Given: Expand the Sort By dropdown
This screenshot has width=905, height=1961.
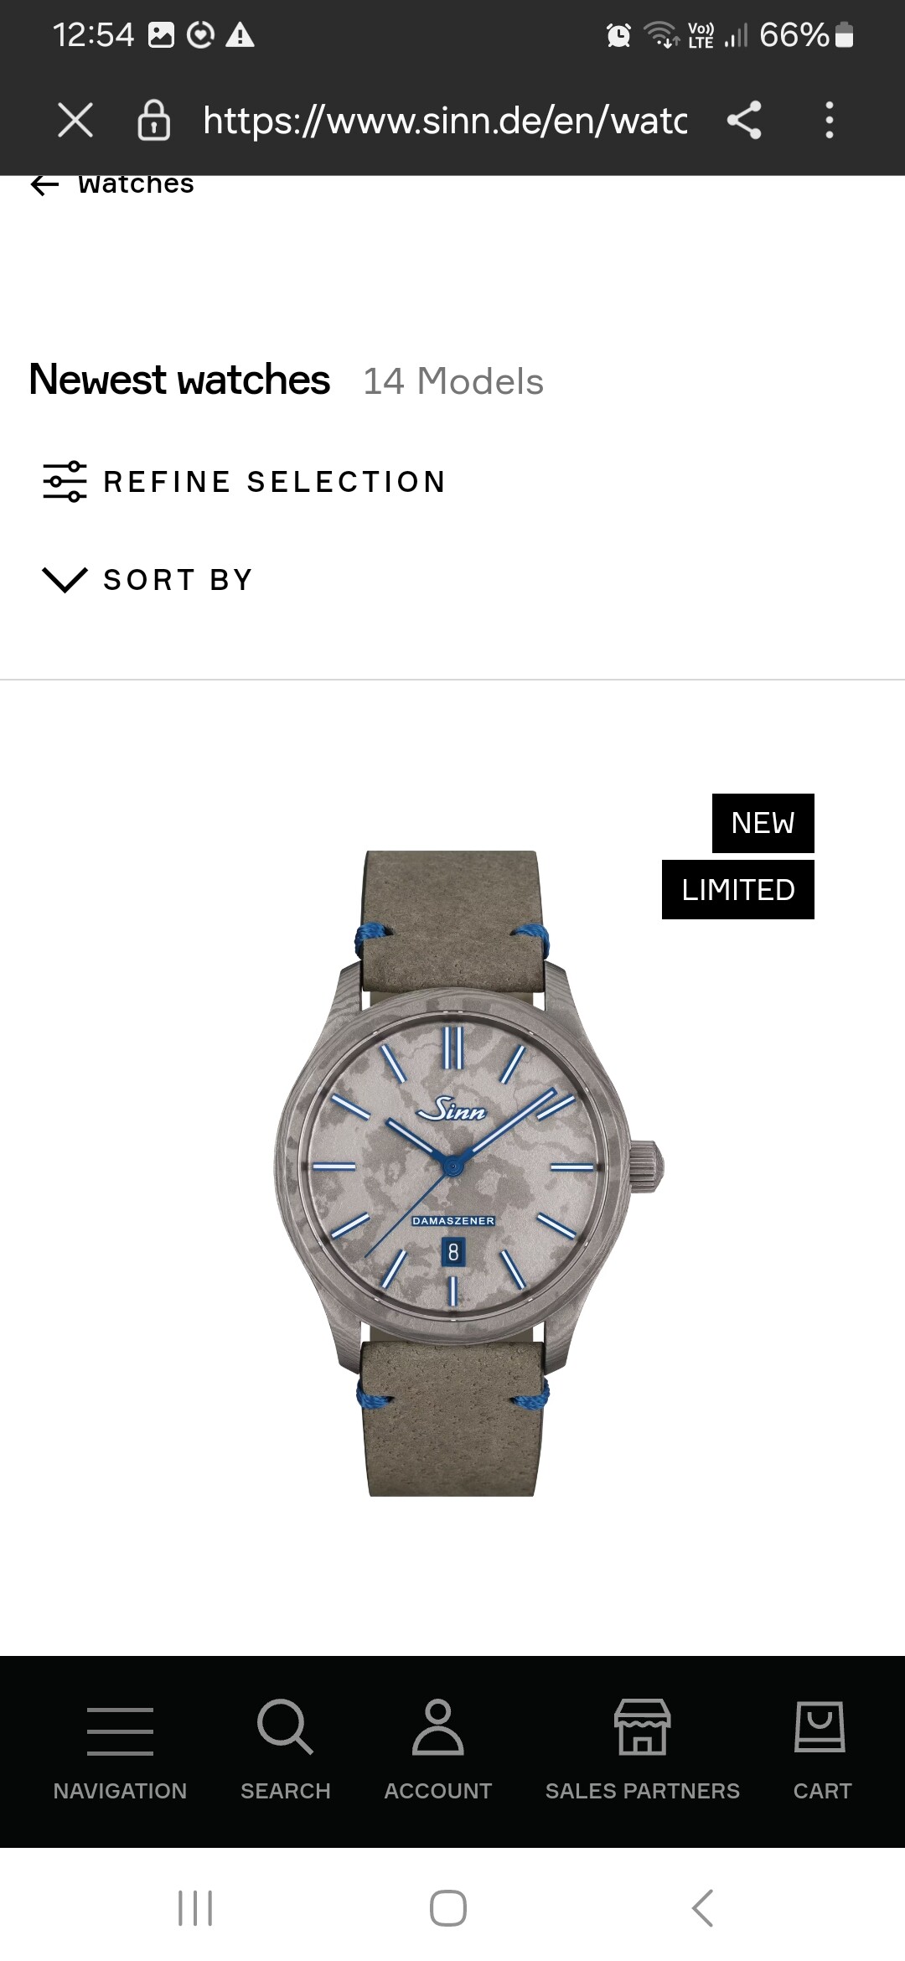Looking at the screenshot, I should (148, 579).
